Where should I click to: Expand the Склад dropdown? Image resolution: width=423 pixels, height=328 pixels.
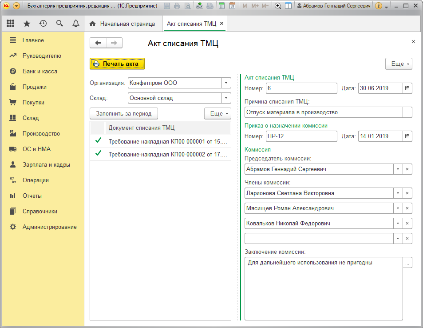point(226,98)
